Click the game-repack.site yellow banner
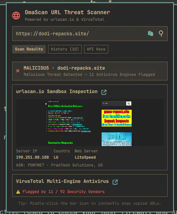 (117, 118)
